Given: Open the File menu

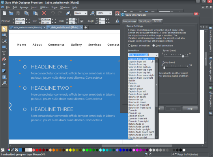Looking at the screenshot, I should click(x=8, y=7).
